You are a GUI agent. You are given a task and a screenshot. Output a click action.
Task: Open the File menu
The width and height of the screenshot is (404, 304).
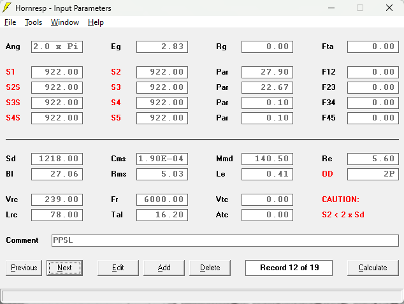[x=10, y=22]
